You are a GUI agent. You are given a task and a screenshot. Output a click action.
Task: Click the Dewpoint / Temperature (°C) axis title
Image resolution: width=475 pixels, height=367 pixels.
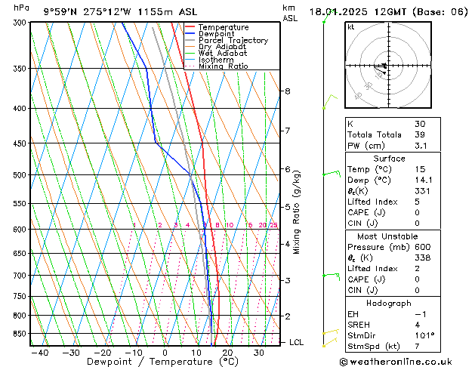(162, 362)
